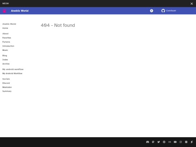This screenshot has height=147, width=196.
Task: Open the Discord icon in the footer
Action: point(148,142)
